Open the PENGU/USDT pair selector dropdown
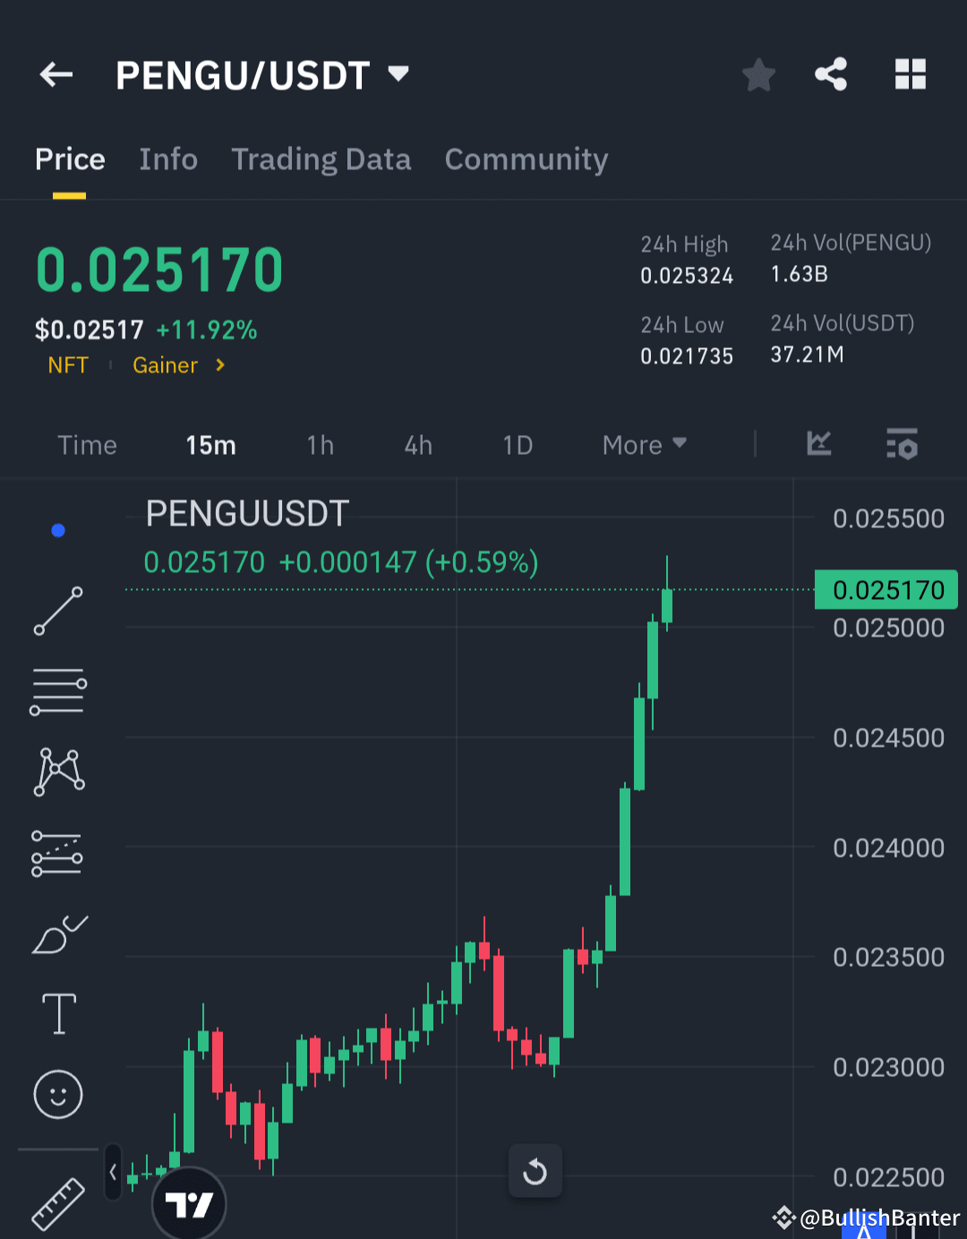Screen dimensions: 967x1239 tap(398, 74)
